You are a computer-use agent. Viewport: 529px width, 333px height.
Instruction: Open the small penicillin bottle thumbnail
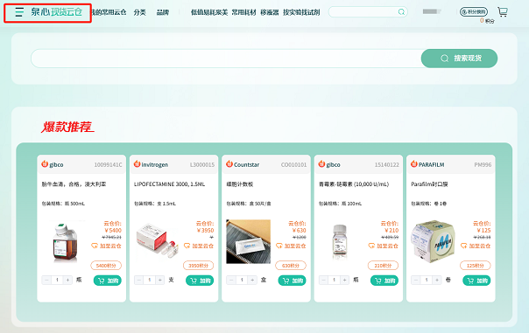(340, 242)
